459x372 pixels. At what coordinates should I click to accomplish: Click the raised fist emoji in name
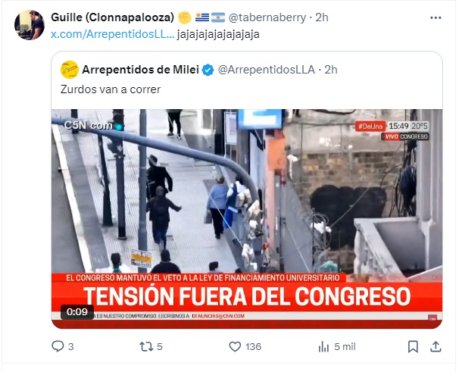184,17
